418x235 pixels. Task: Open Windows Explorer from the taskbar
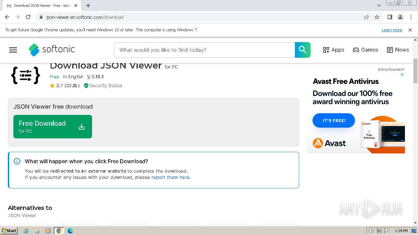coord(37,231)
